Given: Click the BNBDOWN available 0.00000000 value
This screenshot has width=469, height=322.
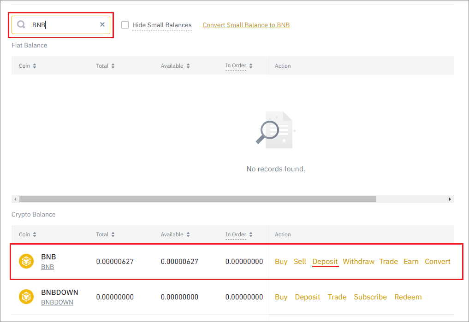Looking at the screenshot, I should pyautogui.click(x=179, y=297).
